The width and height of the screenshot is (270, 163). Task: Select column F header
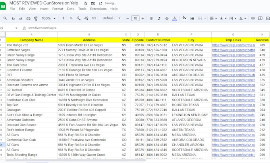point(191,35)
